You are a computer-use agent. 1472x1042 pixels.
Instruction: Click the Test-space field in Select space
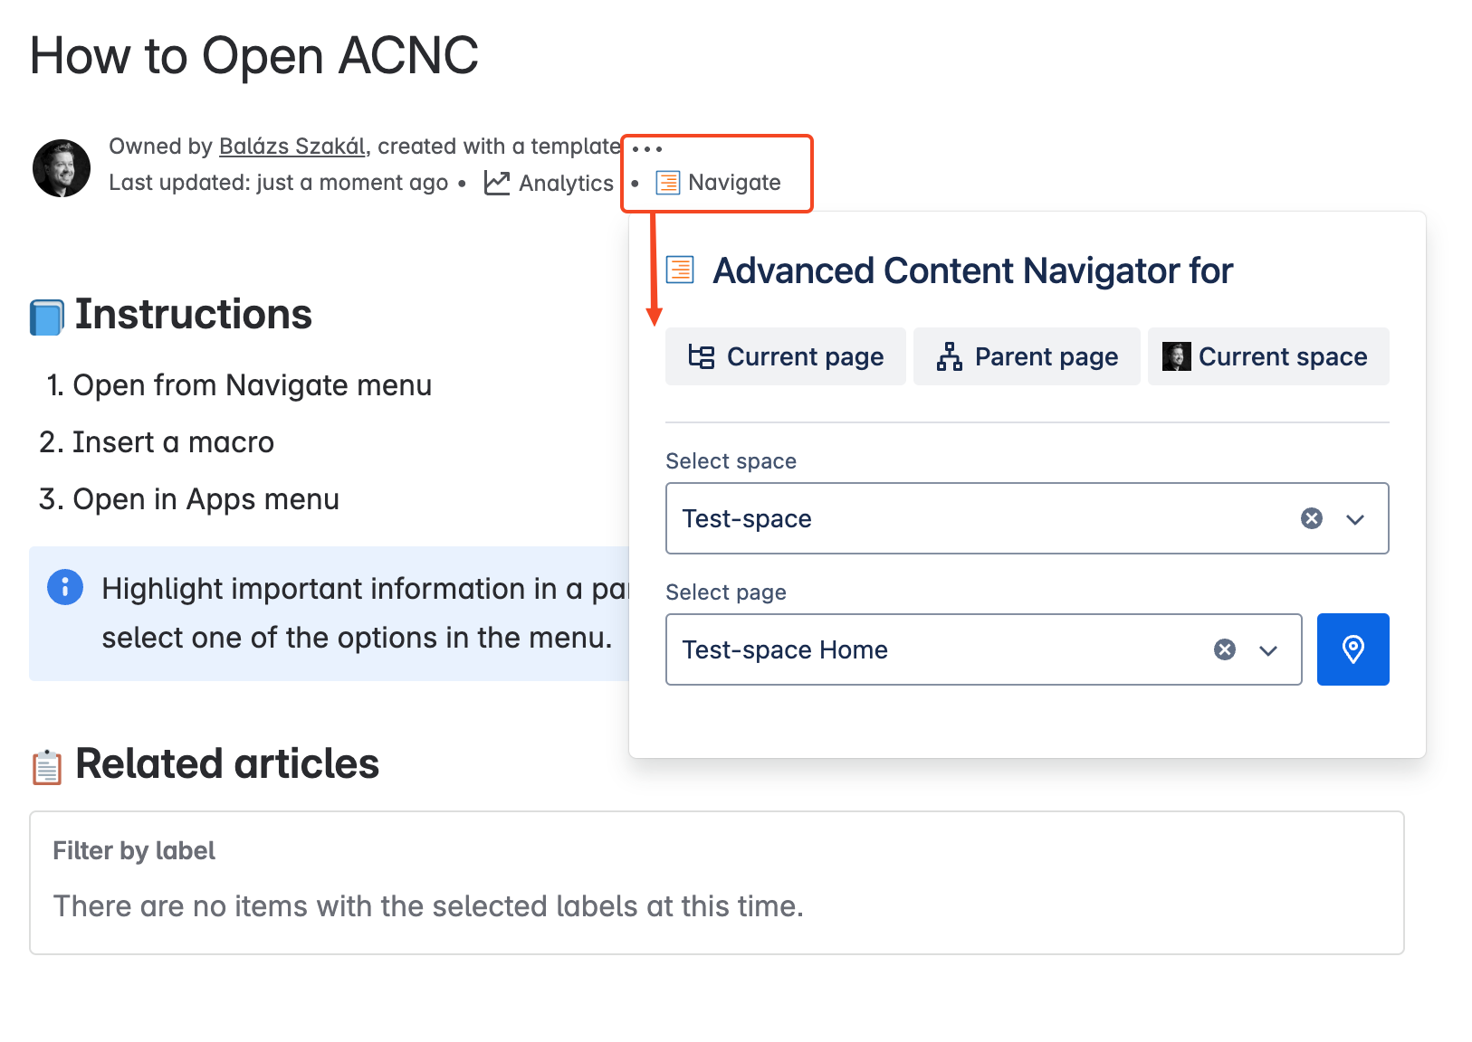[1027, 518]
